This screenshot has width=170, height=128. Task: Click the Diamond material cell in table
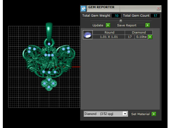click(x=139, y=32)
